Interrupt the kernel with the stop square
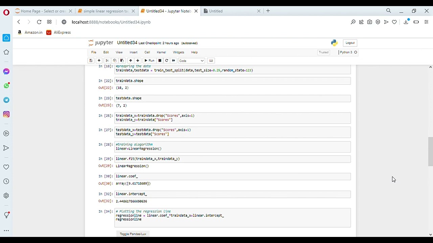 pyautogui.click(x=160, y=61)
